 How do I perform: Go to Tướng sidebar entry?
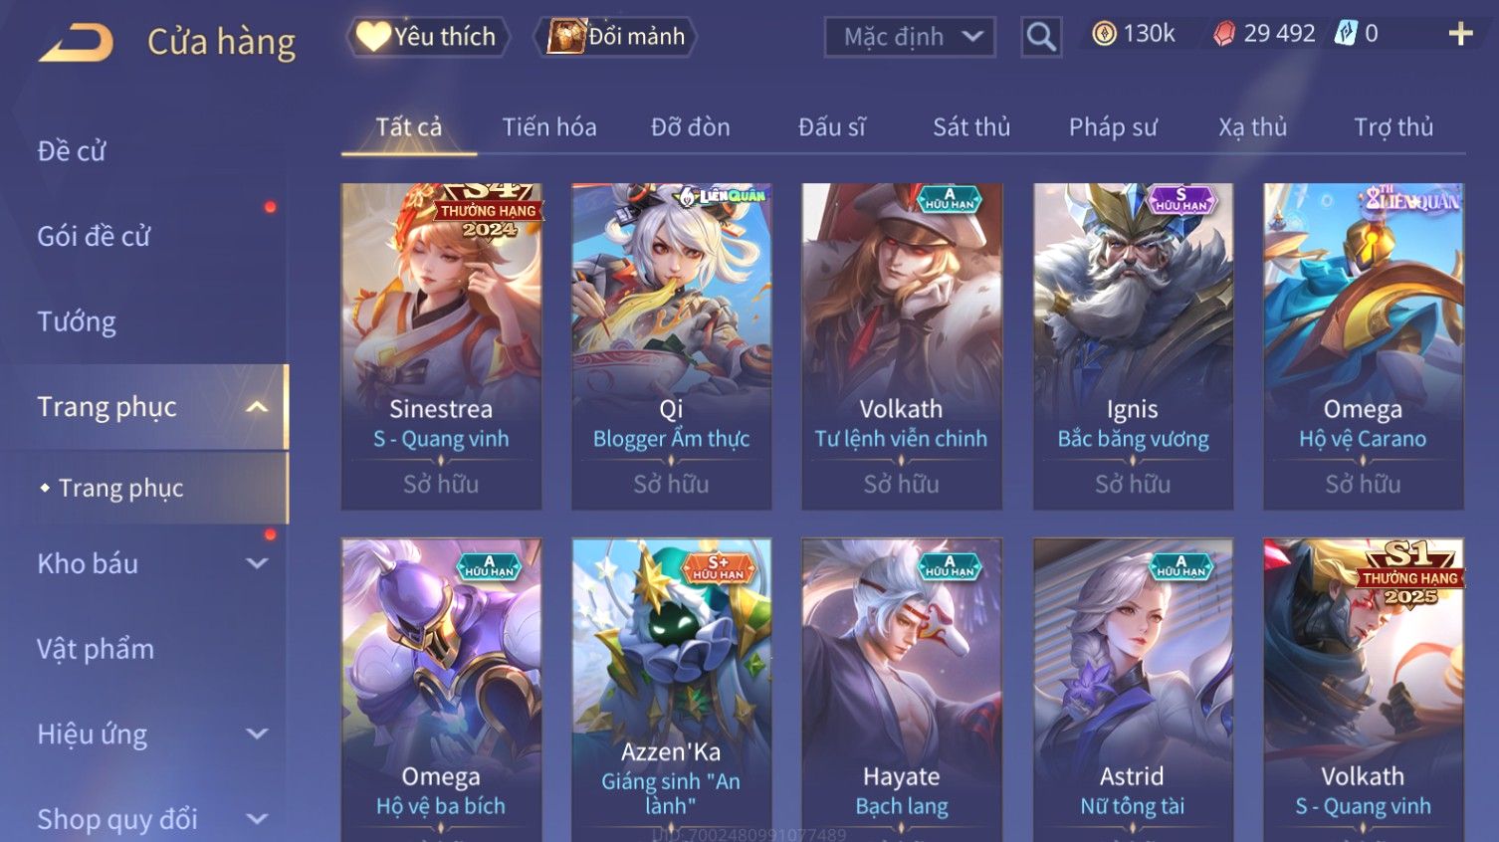click(x=77, y=322)
